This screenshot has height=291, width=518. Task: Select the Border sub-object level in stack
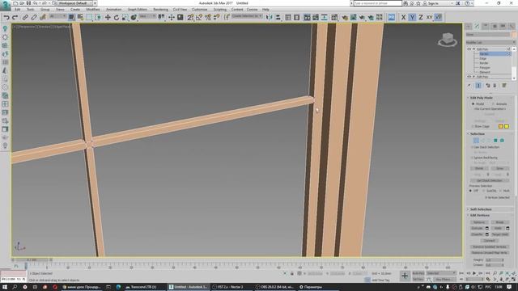point(484,63)
